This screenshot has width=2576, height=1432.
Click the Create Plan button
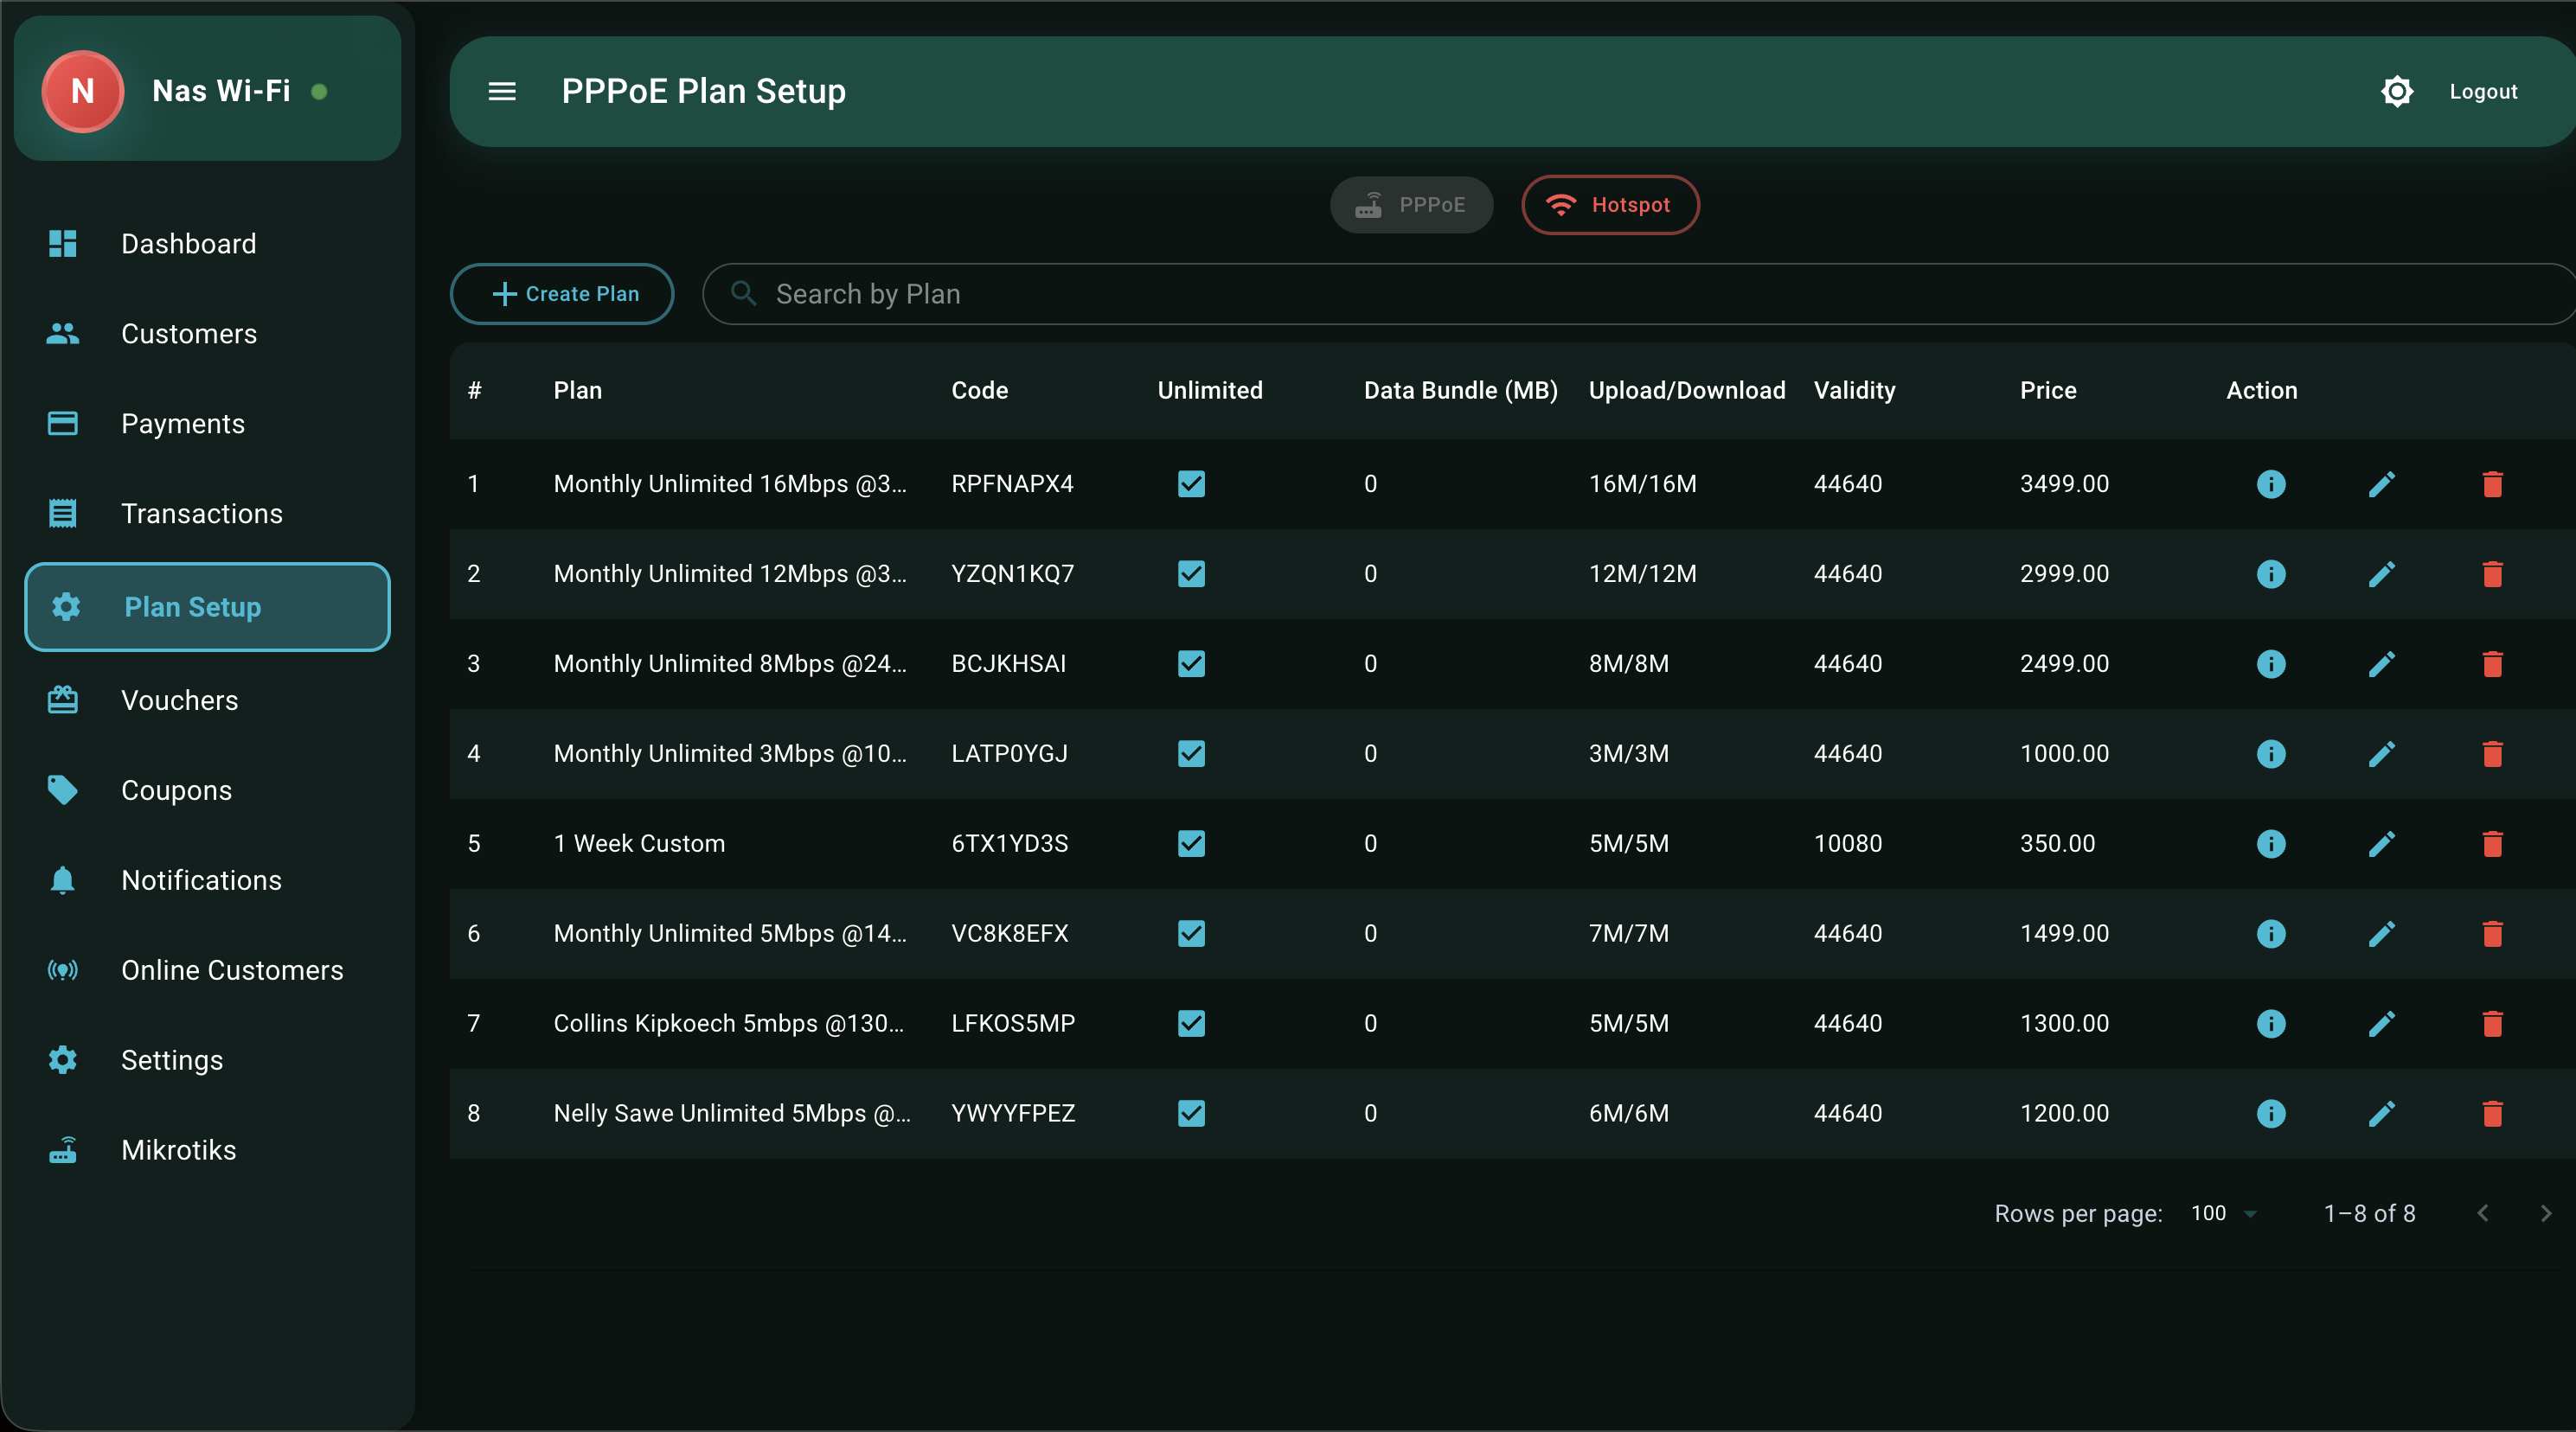(562, 294)
